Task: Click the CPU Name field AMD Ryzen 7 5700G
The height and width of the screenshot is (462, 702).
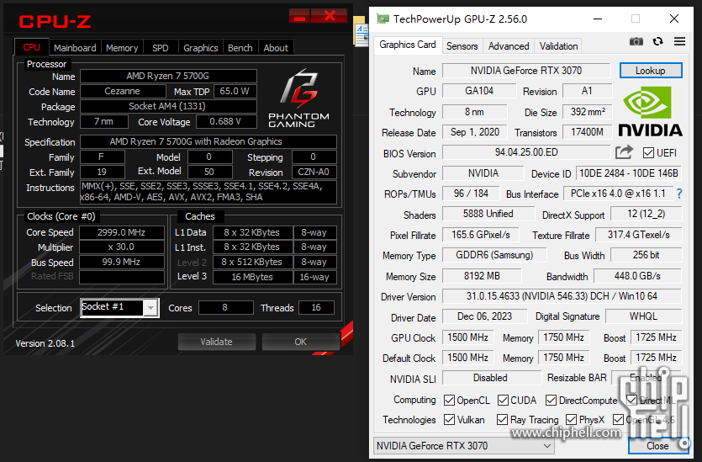Action: click(x=168, y=77)
